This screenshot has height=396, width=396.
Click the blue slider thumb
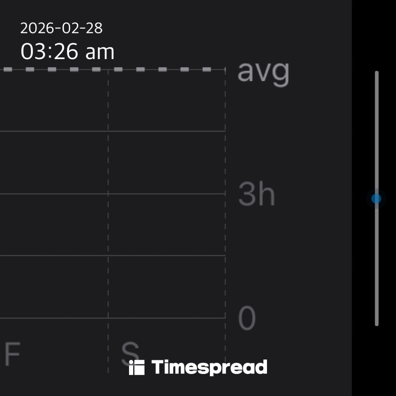point(376,199)
